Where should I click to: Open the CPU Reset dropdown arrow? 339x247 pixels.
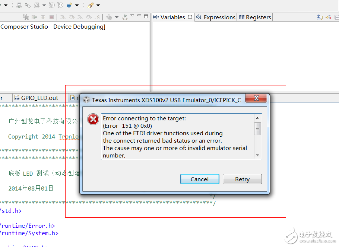pos(117,17)
